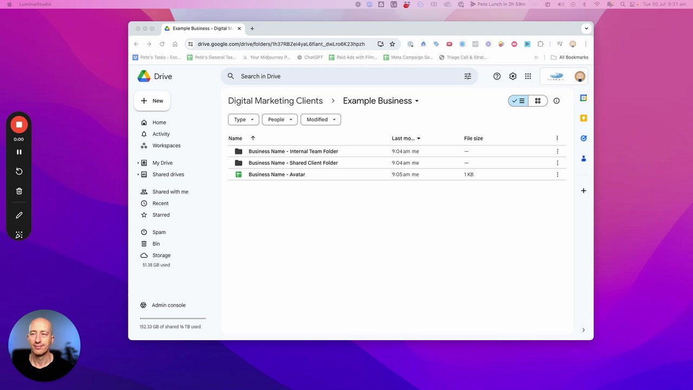Hide the side panel with the chevron

pyautogui.click(x=583, y=330)
